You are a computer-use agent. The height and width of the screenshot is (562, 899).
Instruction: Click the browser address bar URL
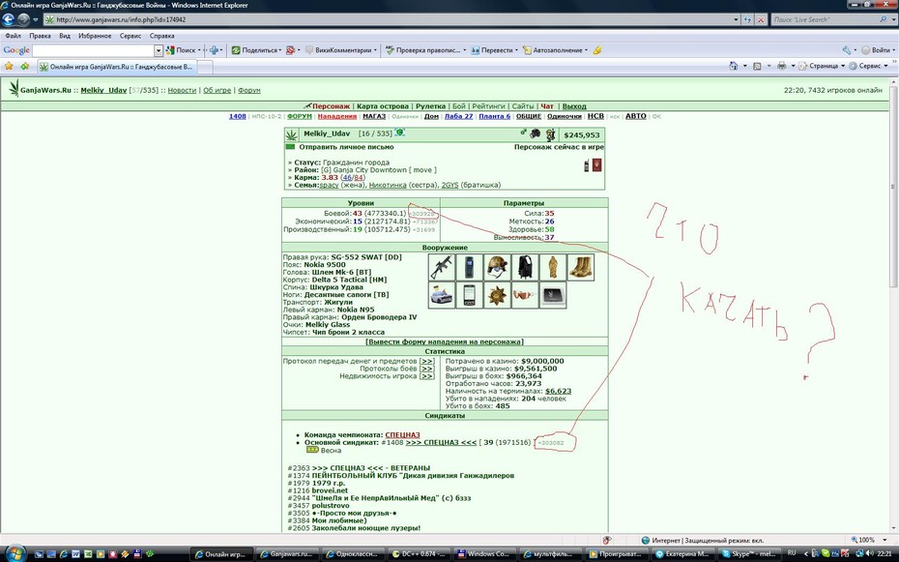tap(390, 19)
